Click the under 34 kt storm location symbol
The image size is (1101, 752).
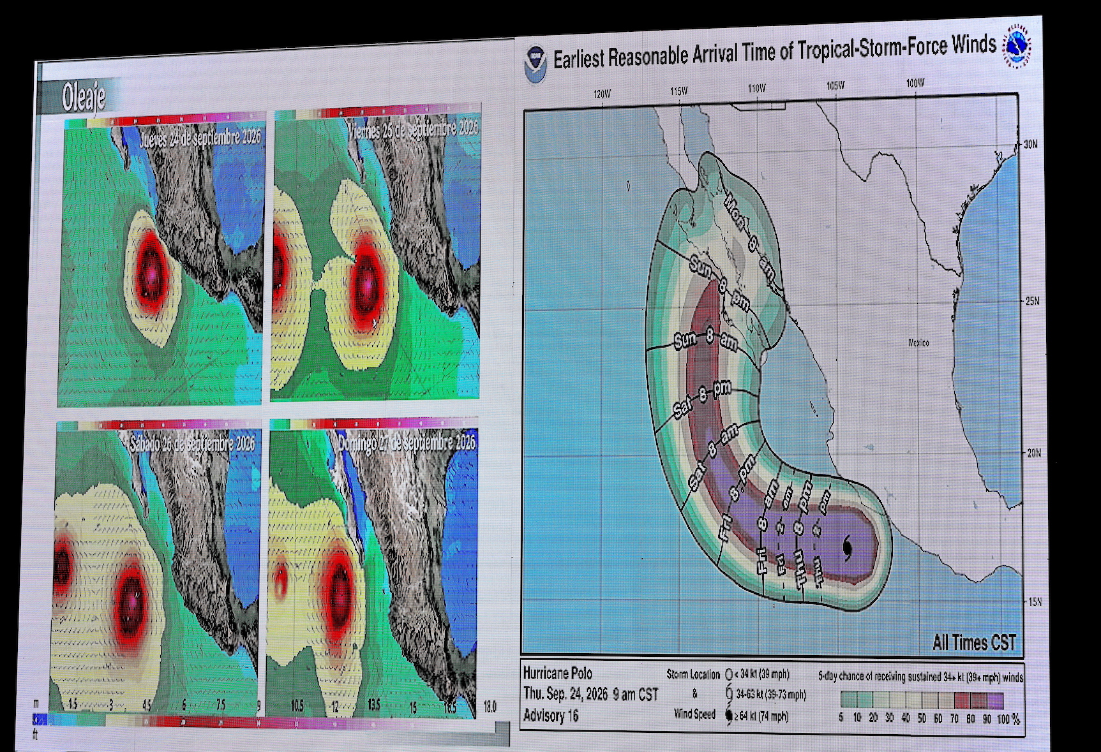729,674
